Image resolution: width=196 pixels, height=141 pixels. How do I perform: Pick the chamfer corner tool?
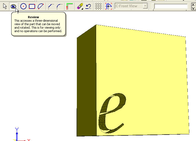[x=51, y=6]
